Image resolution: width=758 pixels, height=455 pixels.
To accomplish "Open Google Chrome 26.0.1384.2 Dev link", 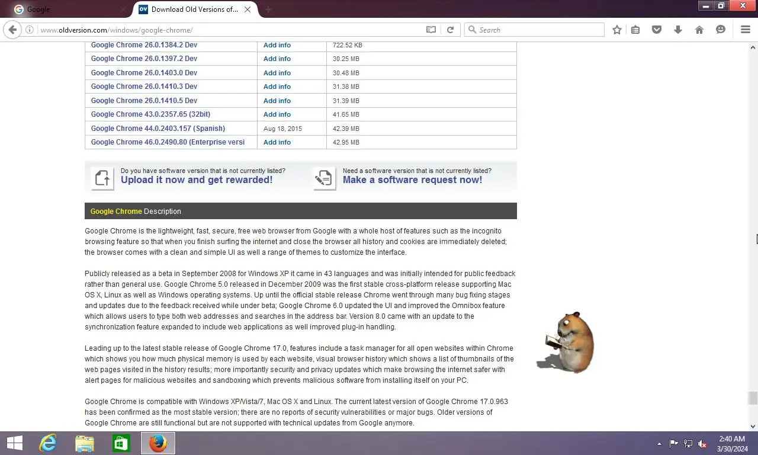I will [144, 45].
